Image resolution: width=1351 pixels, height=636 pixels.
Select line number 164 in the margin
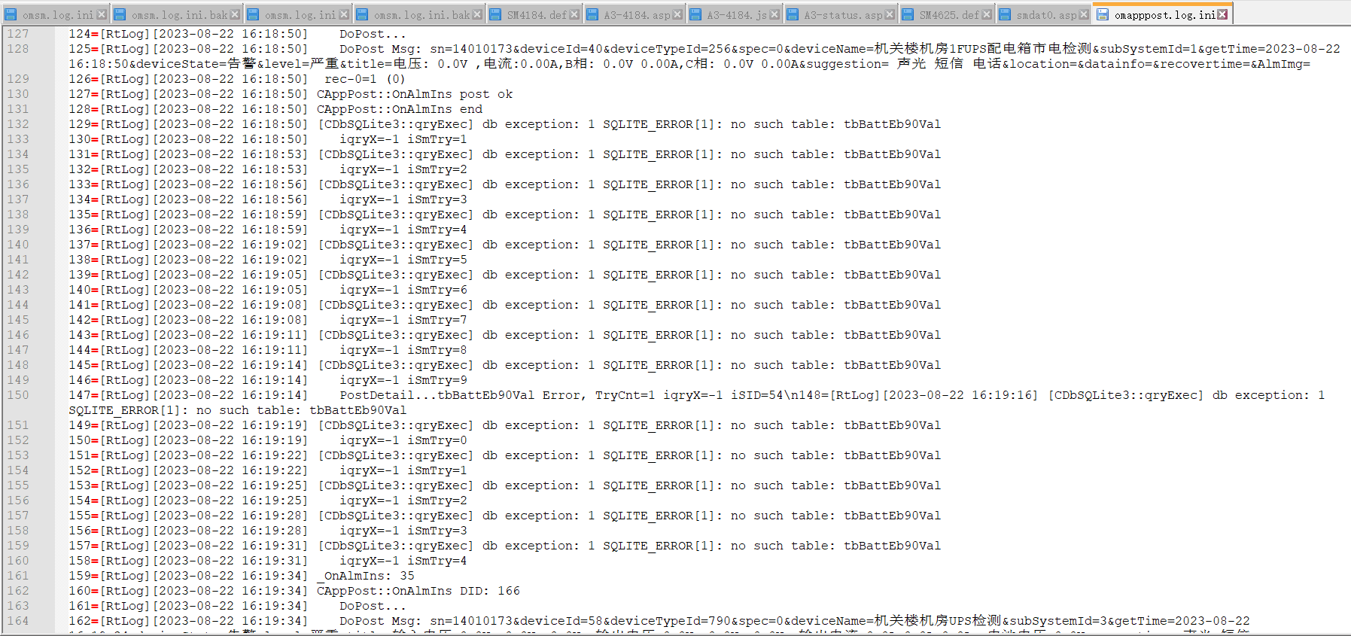coord(18,621)
